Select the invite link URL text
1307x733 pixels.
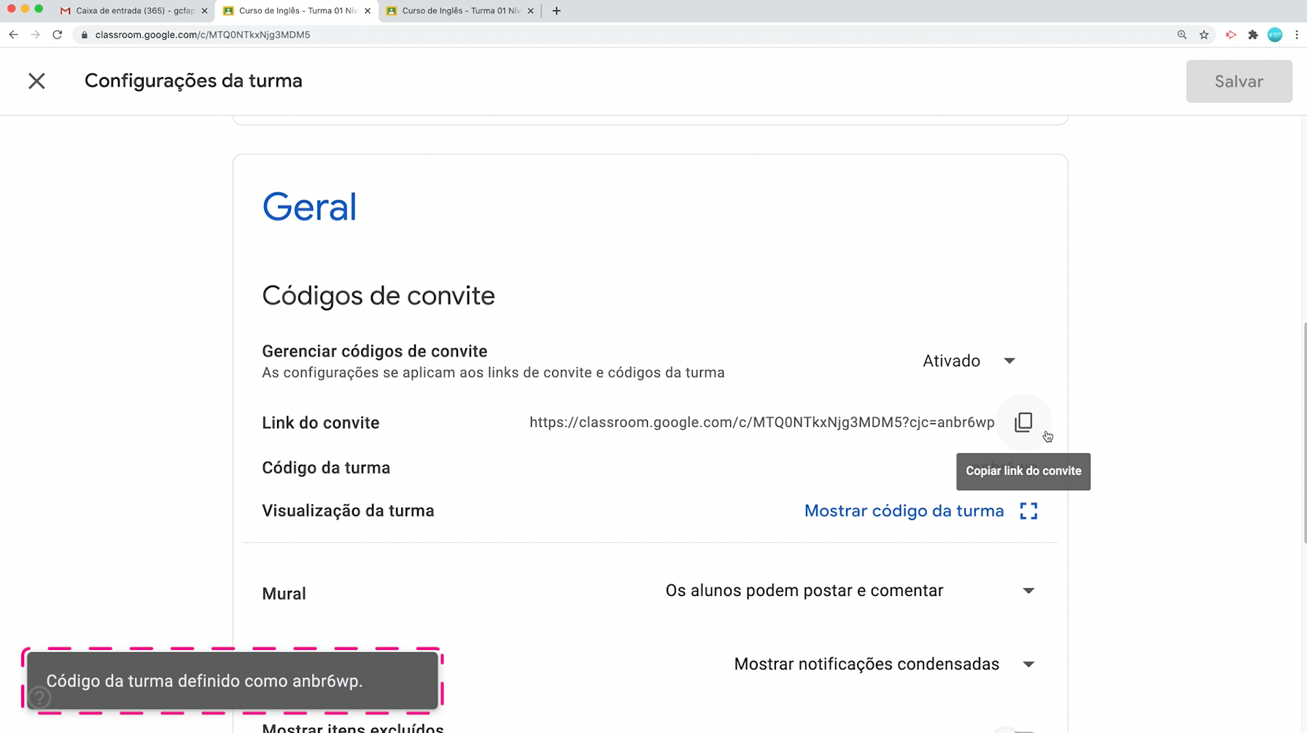(761, 423)
